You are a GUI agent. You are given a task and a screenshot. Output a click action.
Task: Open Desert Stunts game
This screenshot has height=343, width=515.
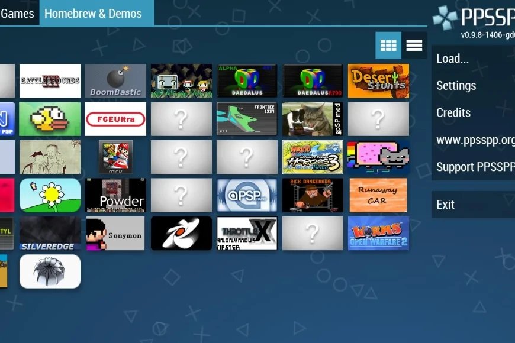[378, 81]
